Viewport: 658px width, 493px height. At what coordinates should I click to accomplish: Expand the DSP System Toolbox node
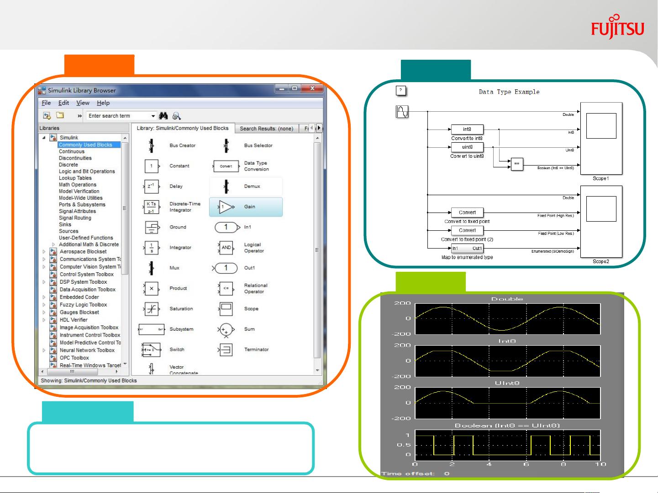point(44,282)
